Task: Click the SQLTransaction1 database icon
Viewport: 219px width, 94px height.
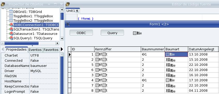Action: coord(11,29)
